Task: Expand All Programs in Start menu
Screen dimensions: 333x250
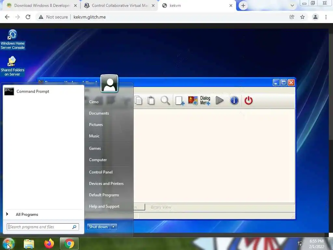Action: click(x=27, y=215)
